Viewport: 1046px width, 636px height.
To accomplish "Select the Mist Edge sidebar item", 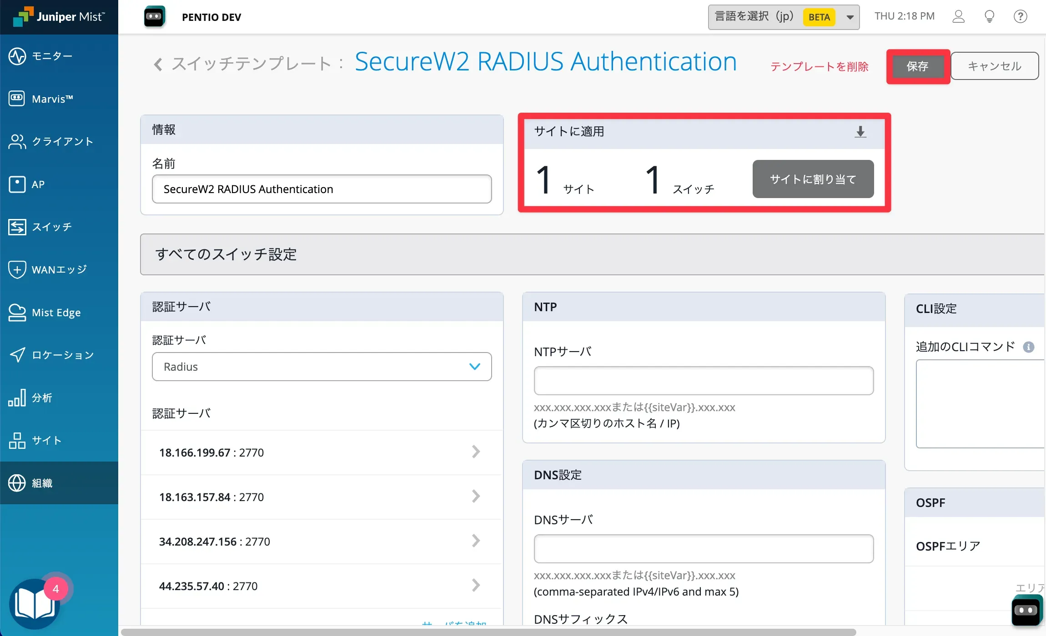I will click(56, 313).
